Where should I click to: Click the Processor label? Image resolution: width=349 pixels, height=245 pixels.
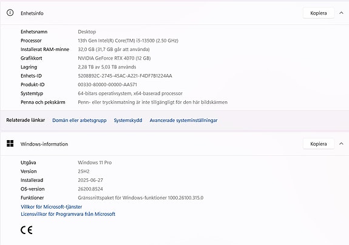point(31,41)
